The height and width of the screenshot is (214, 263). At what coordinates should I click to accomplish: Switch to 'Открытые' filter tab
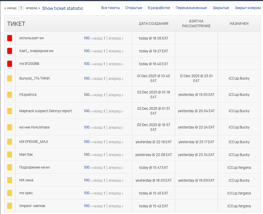[134, 8]
